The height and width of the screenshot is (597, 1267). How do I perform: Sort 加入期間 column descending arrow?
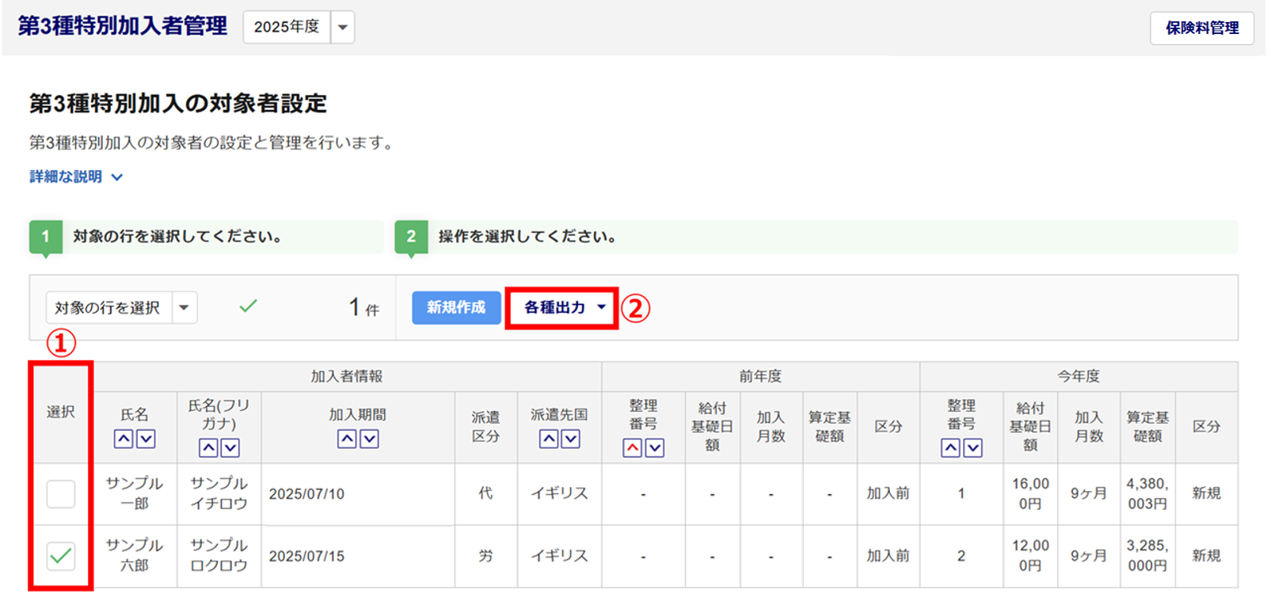369,439
